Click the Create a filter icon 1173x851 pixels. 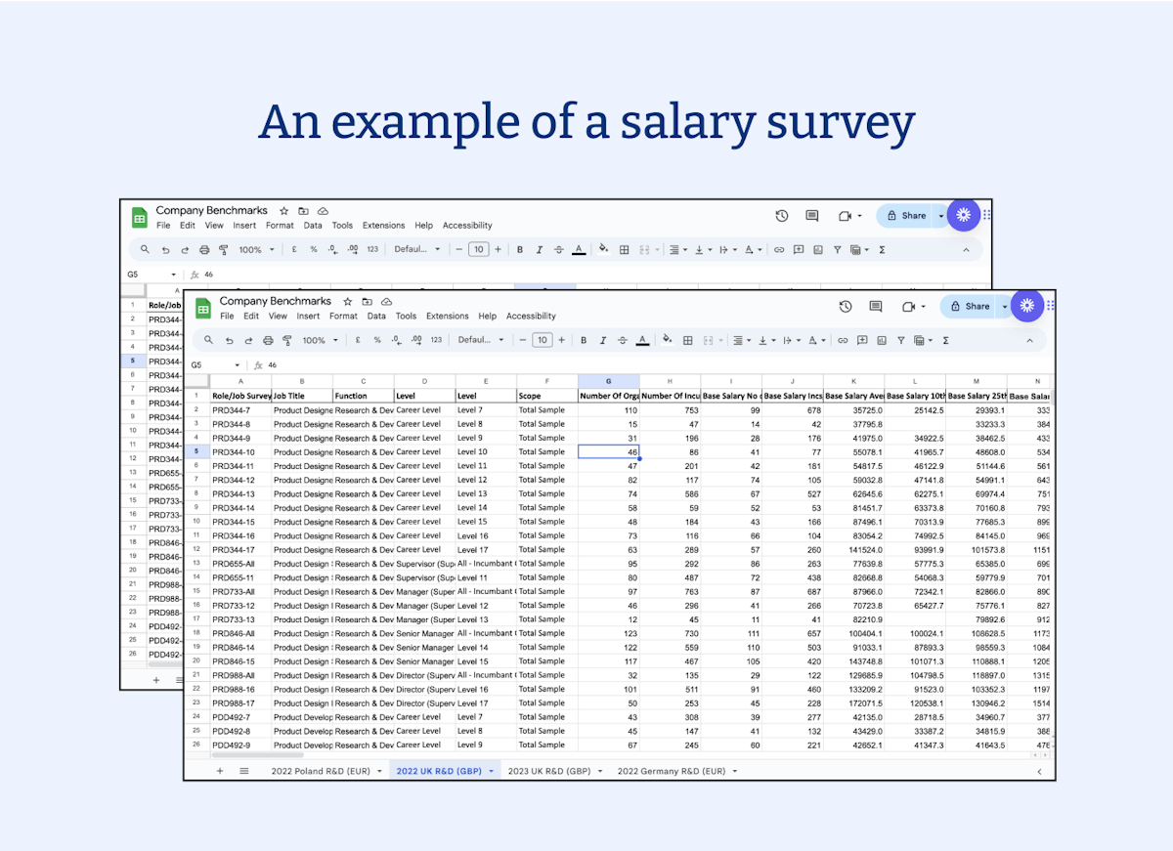pos(901,339)
